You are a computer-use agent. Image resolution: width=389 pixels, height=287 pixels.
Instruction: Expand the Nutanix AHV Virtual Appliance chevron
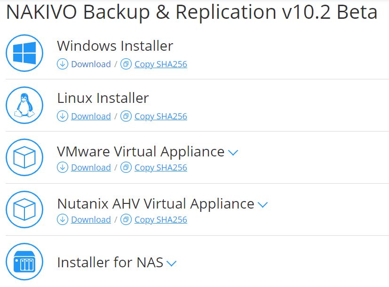(x=263, y=205)
